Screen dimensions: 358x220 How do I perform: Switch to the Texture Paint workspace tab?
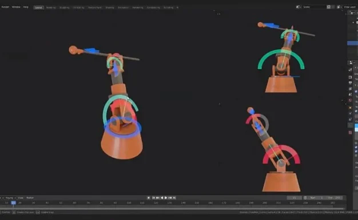(95, 7)
